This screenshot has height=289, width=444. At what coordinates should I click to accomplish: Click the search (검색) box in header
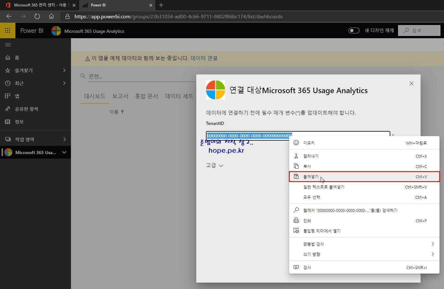pos(419,31)
